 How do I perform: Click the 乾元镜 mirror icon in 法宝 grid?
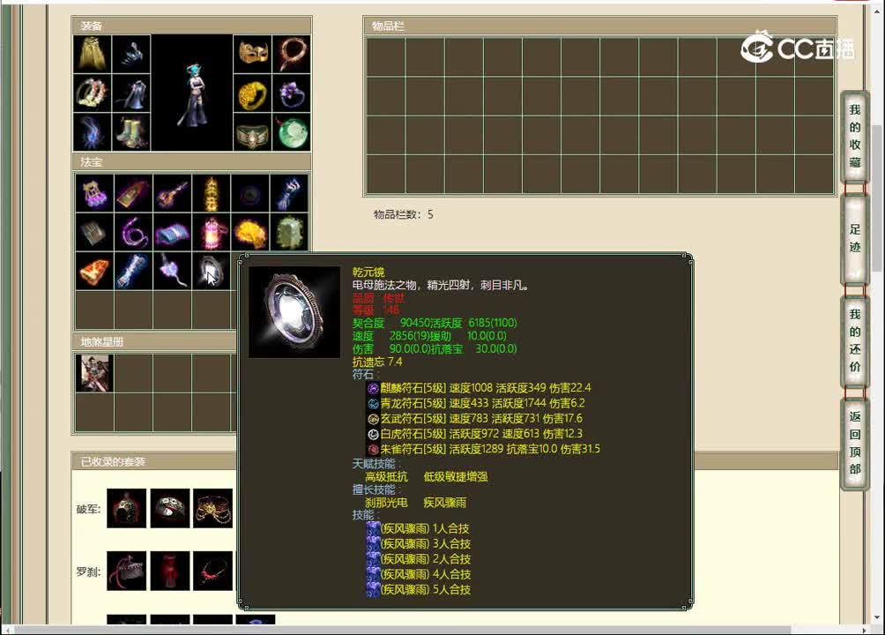pos(211,271)
